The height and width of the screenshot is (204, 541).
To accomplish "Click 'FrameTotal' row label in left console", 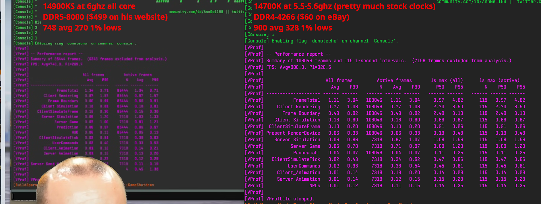I will tap(67, 90).
